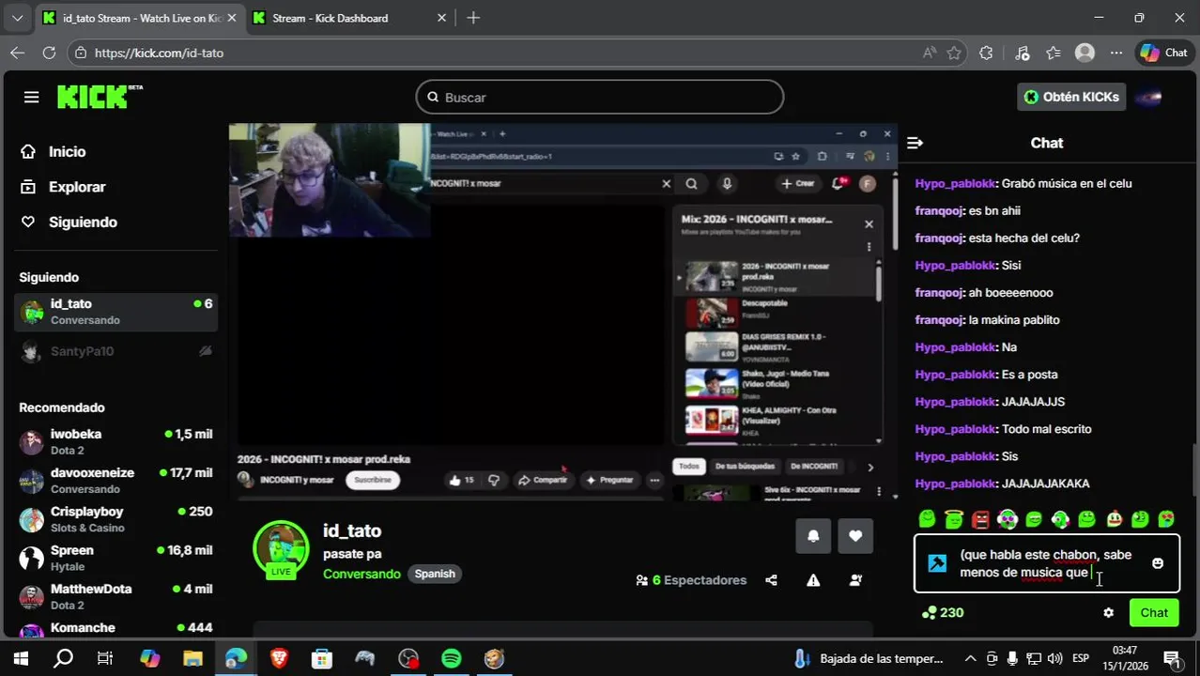1200x676 pixels.
Task: Click Hypo_pablokk username in first chat message
Action: coord(955,184)
